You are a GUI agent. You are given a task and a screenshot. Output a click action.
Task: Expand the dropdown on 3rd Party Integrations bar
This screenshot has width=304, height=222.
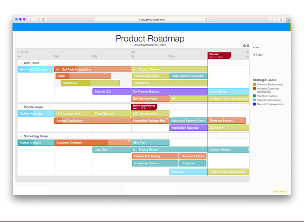click(x=57, y=69)
